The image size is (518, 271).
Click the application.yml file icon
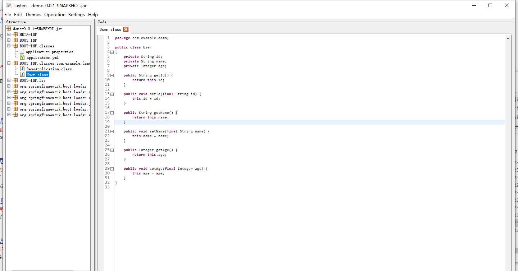click(22, 57)
